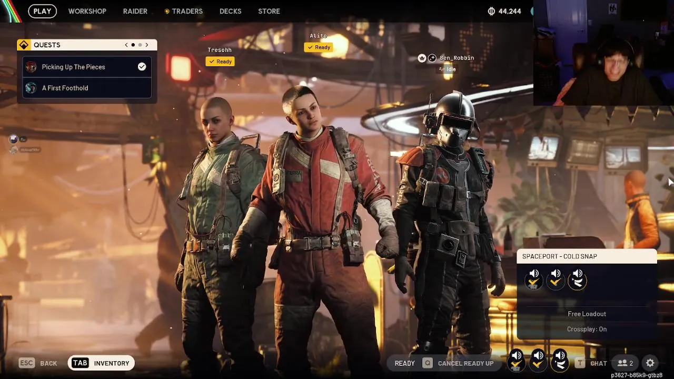The width and height of the screenshot is (674, 379).
Task: Click the top friend avatar on left edge
Action: point(14,139)
